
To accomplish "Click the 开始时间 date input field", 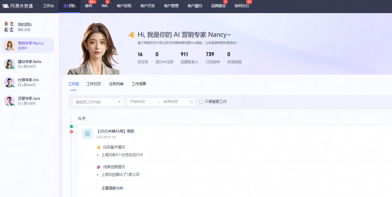I will click(x=143, y=102).
